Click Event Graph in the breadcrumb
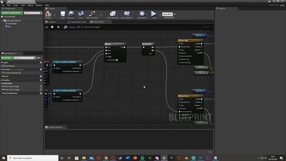This screenshot has height=161, width=286. pyautogui.click(x=92, y=27)
